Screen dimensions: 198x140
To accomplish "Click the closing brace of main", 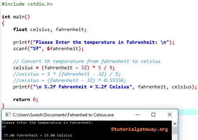I will click(3, 106).
